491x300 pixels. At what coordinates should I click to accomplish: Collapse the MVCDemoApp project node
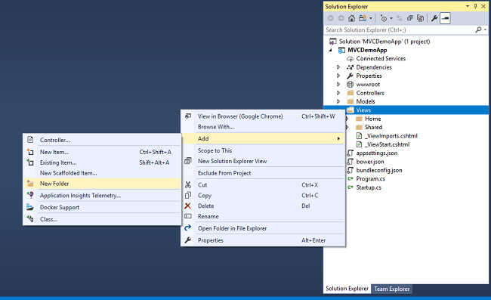coord(330,50)
